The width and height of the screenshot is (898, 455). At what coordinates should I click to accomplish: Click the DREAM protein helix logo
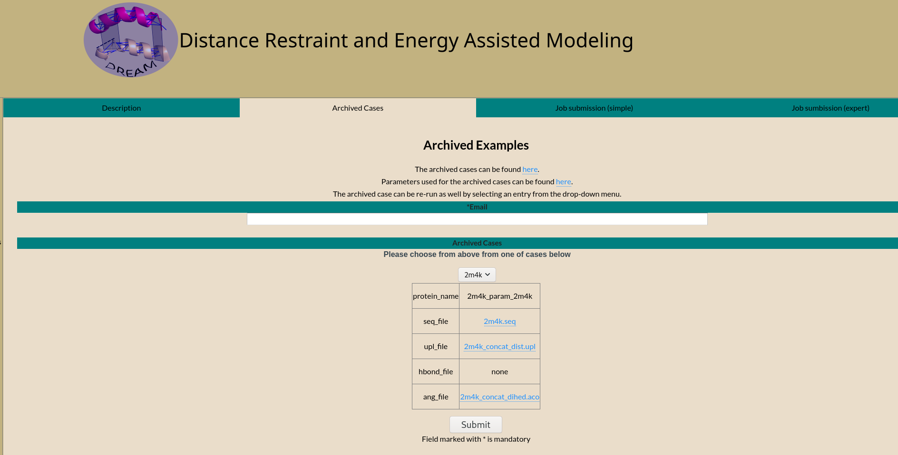tap(131, 40)
